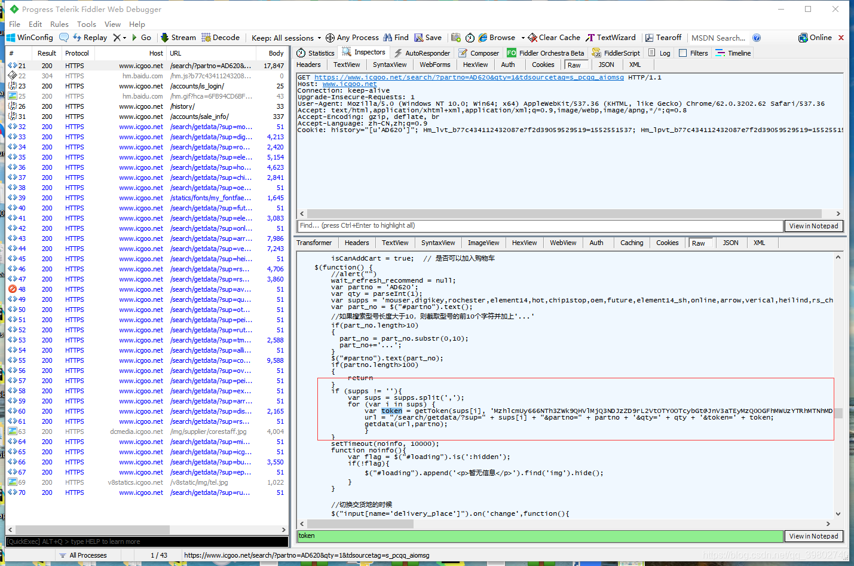Click the MSDN Search box

pos(718,38)
